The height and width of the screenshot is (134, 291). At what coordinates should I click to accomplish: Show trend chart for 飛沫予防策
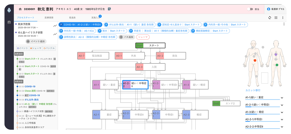[55, 26]
